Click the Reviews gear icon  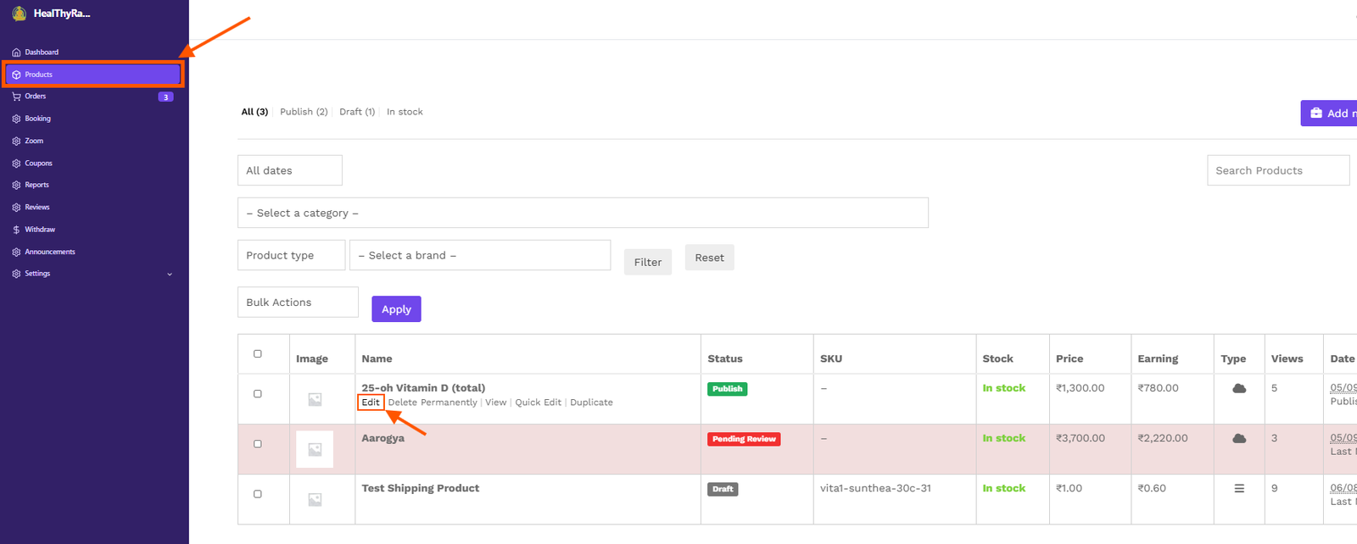[16, 208]
